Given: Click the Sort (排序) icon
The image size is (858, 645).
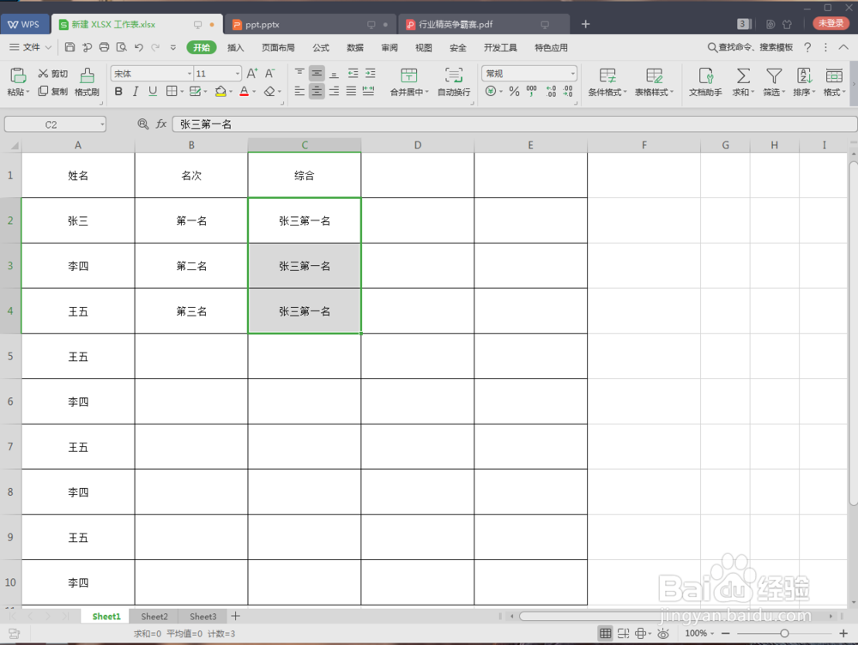Looking at the screenshot, I should click(x=804, y=76).
